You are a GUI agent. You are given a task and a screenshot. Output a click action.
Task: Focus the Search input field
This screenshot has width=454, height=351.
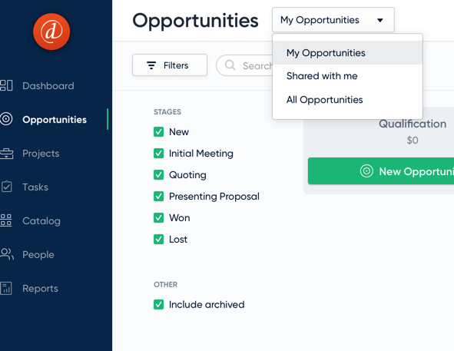[x=244, y=65]
